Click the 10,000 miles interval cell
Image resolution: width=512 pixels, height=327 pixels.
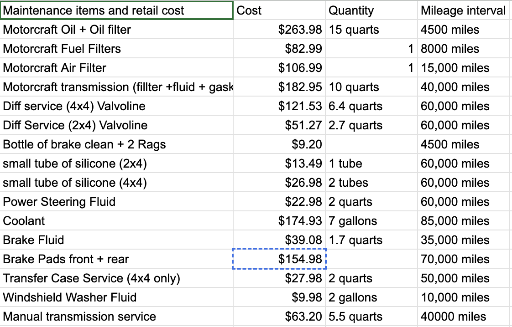(x=465, y=297)
